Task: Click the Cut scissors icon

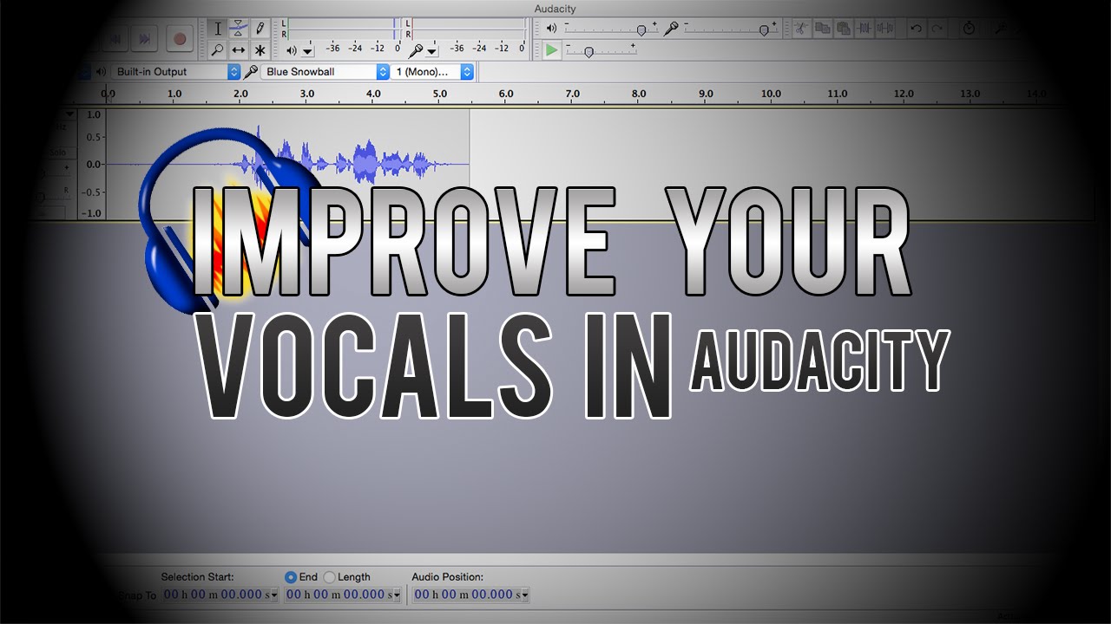Action: point(802,29)
